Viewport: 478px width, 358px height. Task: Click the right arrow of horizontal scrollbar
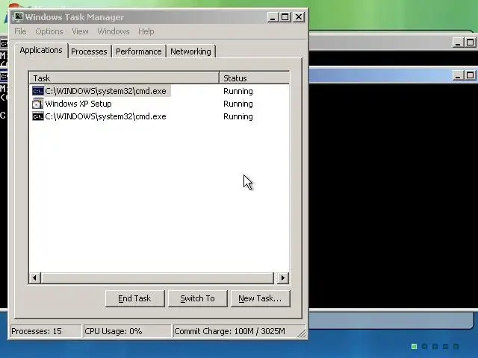[x=283, y=277]
